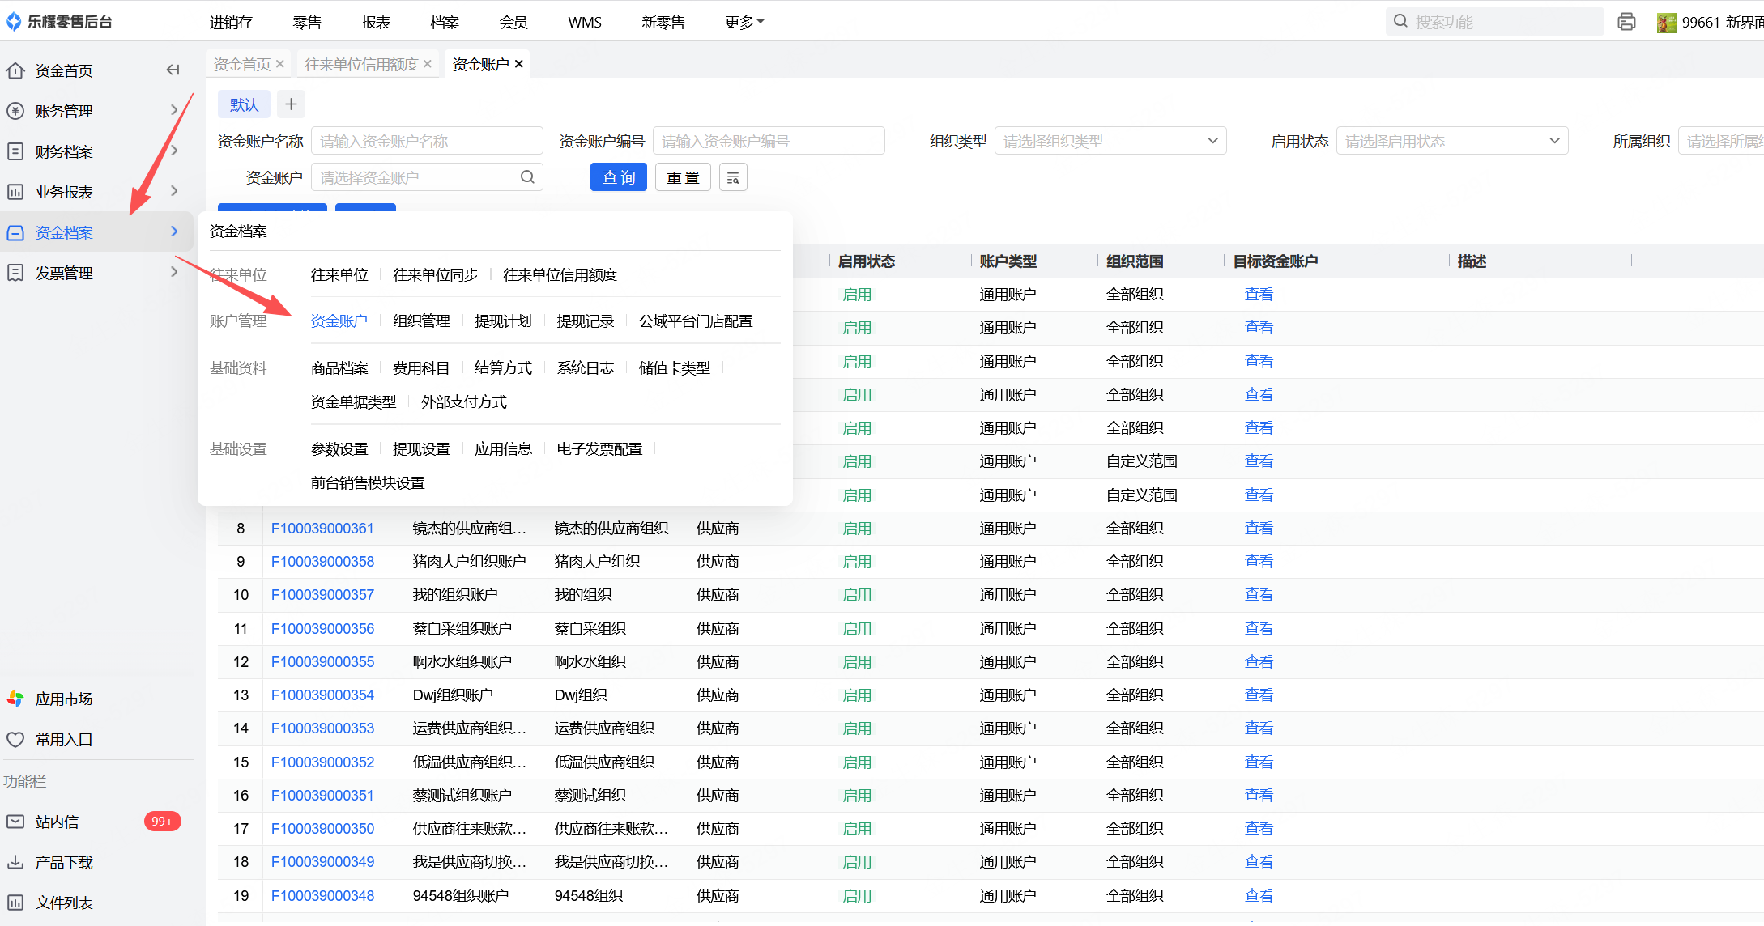Click the printer icon in top bar
Image resolution: width=1764 pixels, height=926 pixels.
tap(1626, 22)
